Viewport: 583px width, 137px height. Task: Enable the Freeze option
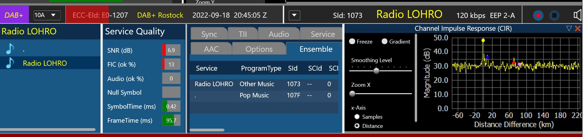coord(352,41)
